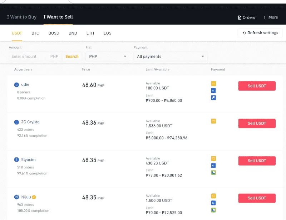Click the limit ₱77.00 - ₱20,801.62
This screenshot has width=286, height=220.
(x=164, y=175)
